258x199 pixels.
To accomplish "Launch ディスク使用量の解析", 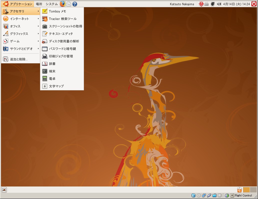I will click(62, 41).
